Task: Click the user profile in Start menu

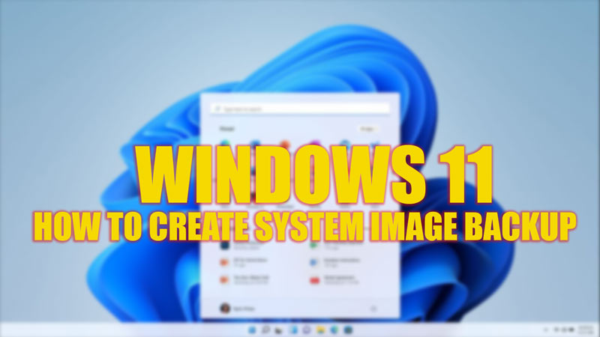Action: coord(237,308)
